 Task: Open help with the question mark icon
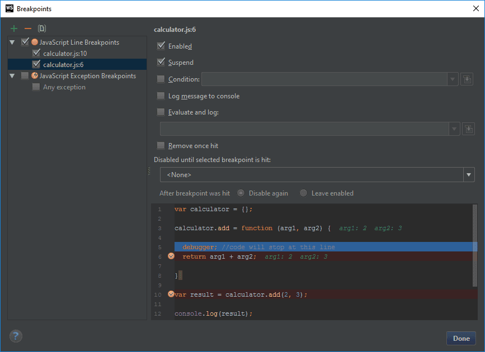[16, 336]
